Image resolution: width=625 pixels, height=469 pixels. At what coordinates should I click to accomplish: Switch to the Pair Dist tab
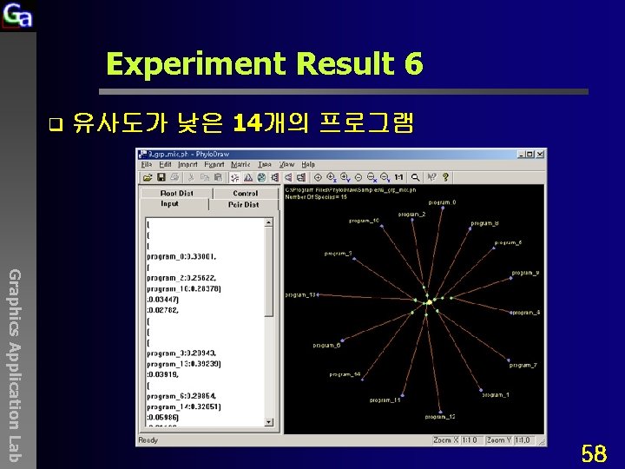244,205
